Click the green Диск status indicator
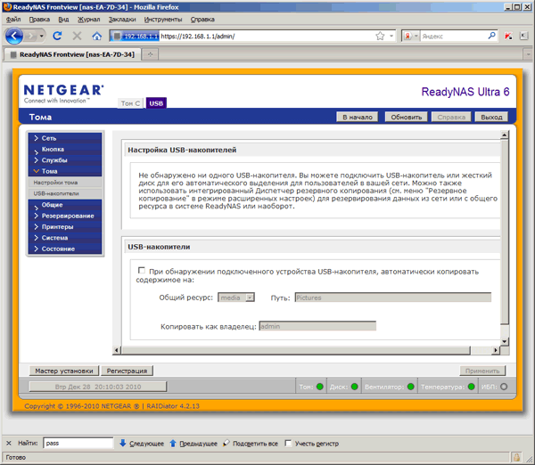 pyautogui.click(x=355, y=387)
